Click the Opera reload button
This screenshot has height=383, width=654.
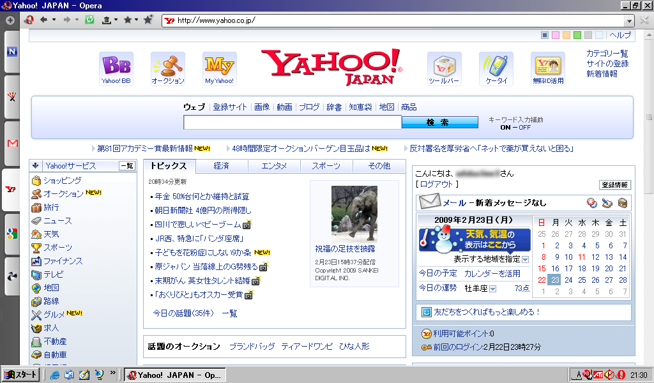(x=89, y=20)
